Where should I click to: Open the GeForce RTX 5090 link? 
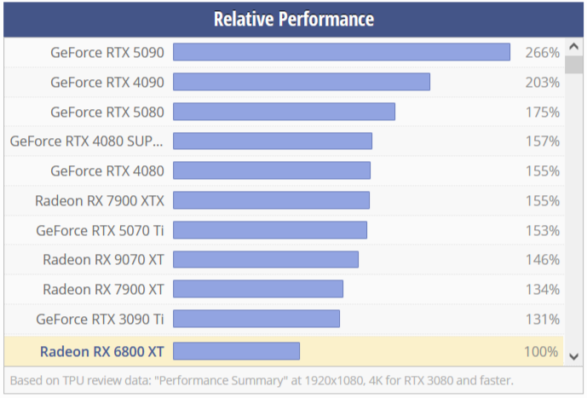[x=106, y=53]
